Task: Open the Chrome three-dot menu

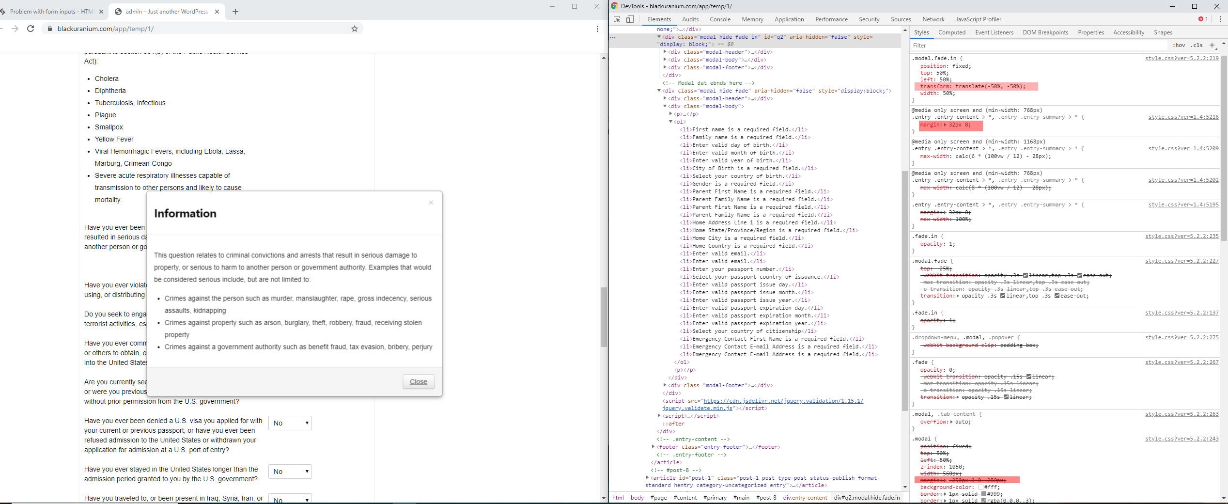Action: (x=597, y=29)
